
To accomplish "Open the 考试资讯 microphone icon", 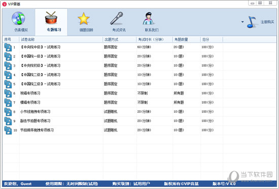I will click(117, 18).
